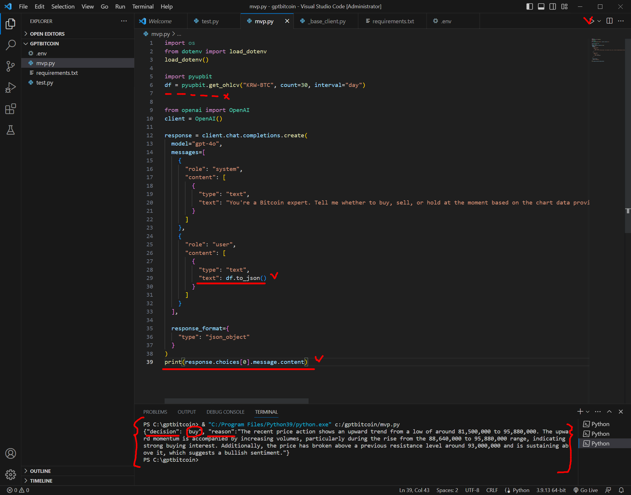Open test.py in the Explorer tree
Image resolution: width=631 pixels, height=495 pixels.
point(45,83)
